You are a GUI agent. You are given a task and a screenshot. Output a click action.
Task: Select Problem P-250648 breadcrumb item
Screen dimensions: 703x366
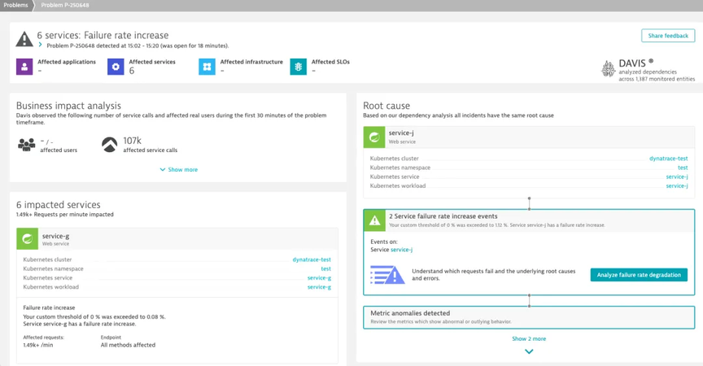pyautogui.click(x=65, y=6)
